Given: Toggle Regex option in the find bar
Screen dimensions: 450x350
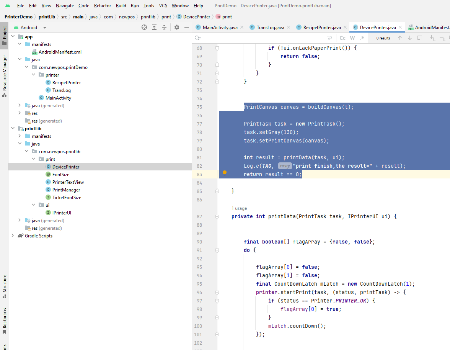Looking at the screenshot, I should coord(362,38).
